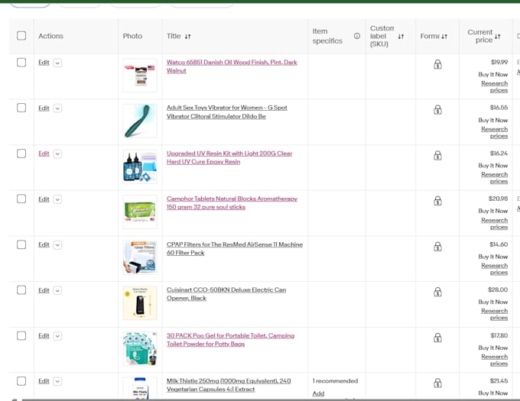
Task: Open actions dropdown for Poo Gel row
Action: coord(57,336)
